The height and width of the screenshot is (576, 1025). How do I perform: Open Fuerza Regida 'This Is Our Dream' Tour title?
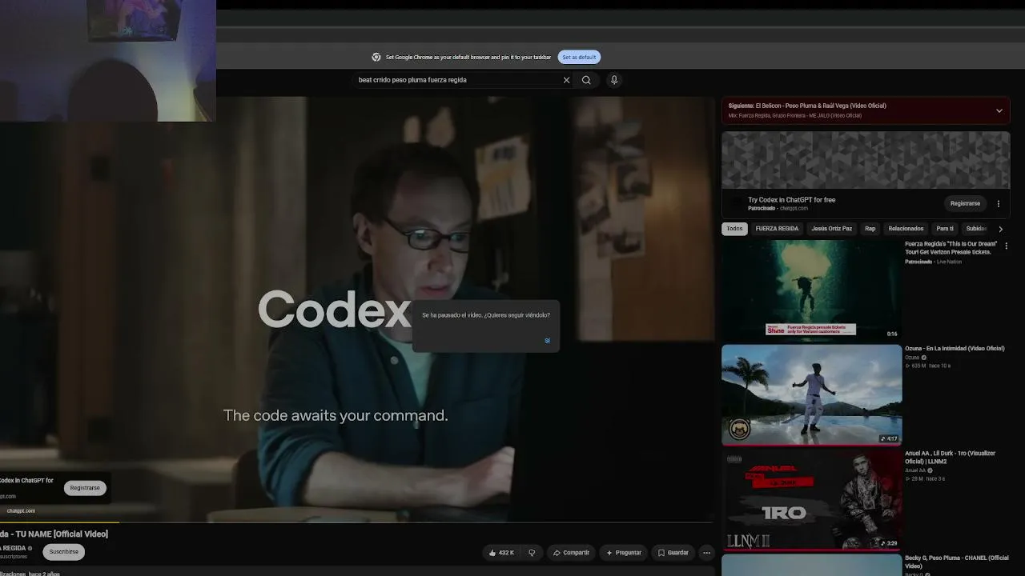click(x=951, y=248)
